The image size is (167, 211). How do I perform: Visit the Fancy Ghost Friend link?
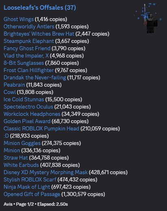pyautogui.click(x=27, y=49)
